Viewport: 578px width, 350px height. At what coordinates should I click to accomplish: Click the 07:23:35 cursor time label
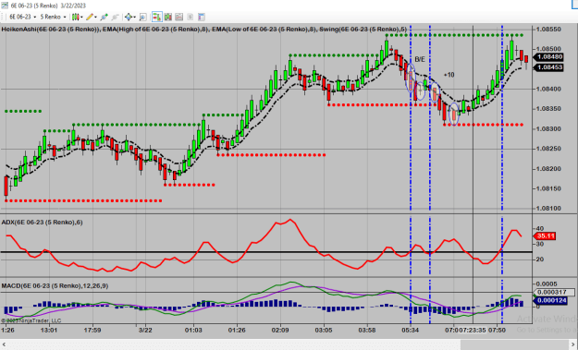click(473, 330)
